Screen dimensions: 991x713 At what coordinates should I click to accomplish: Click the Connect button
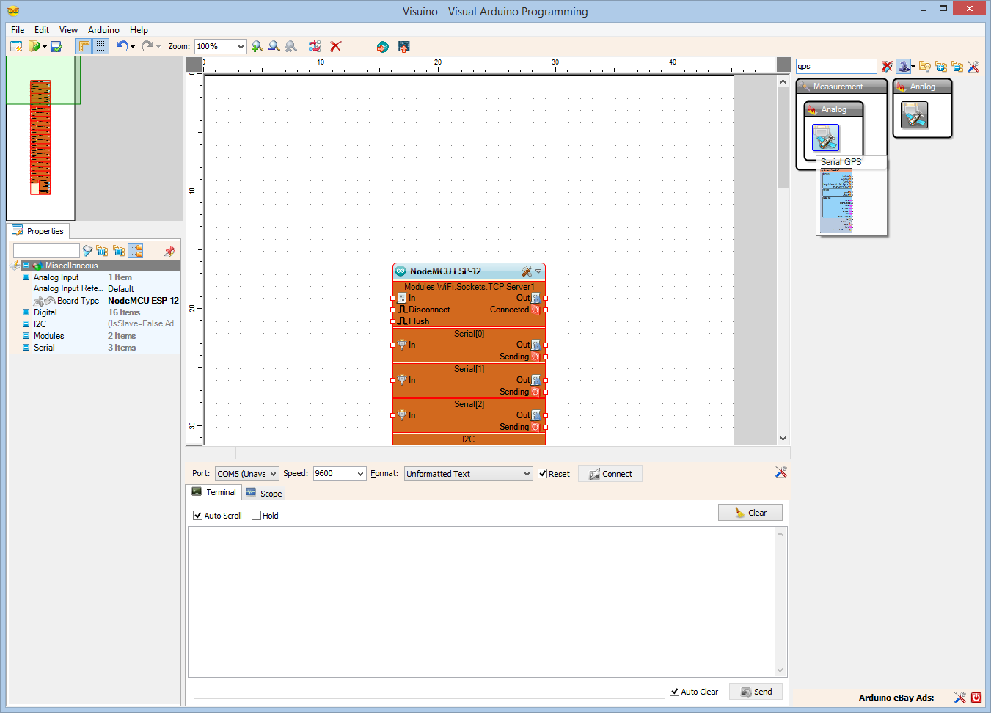point(610,474)
